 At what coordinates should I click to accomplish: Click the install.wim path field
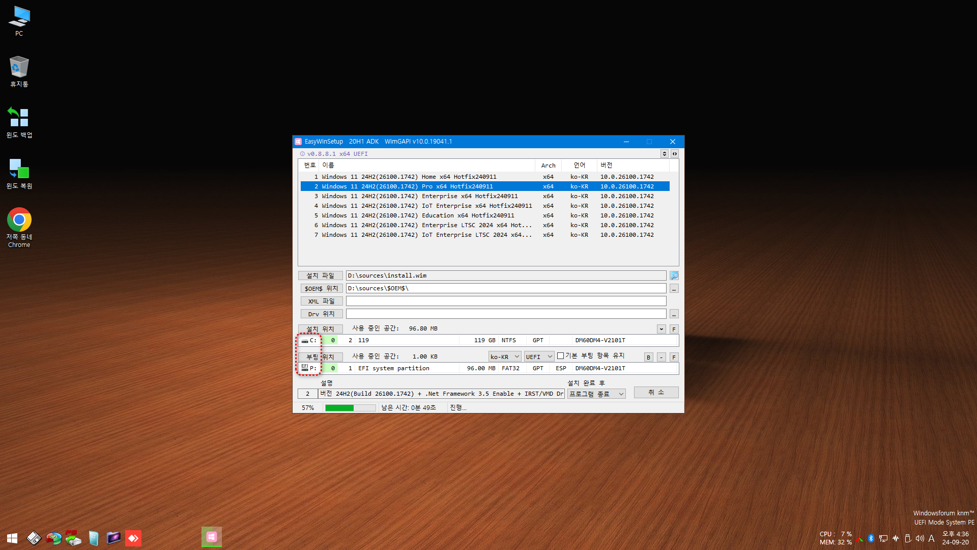pyautogui.click(x=506, y=276)
